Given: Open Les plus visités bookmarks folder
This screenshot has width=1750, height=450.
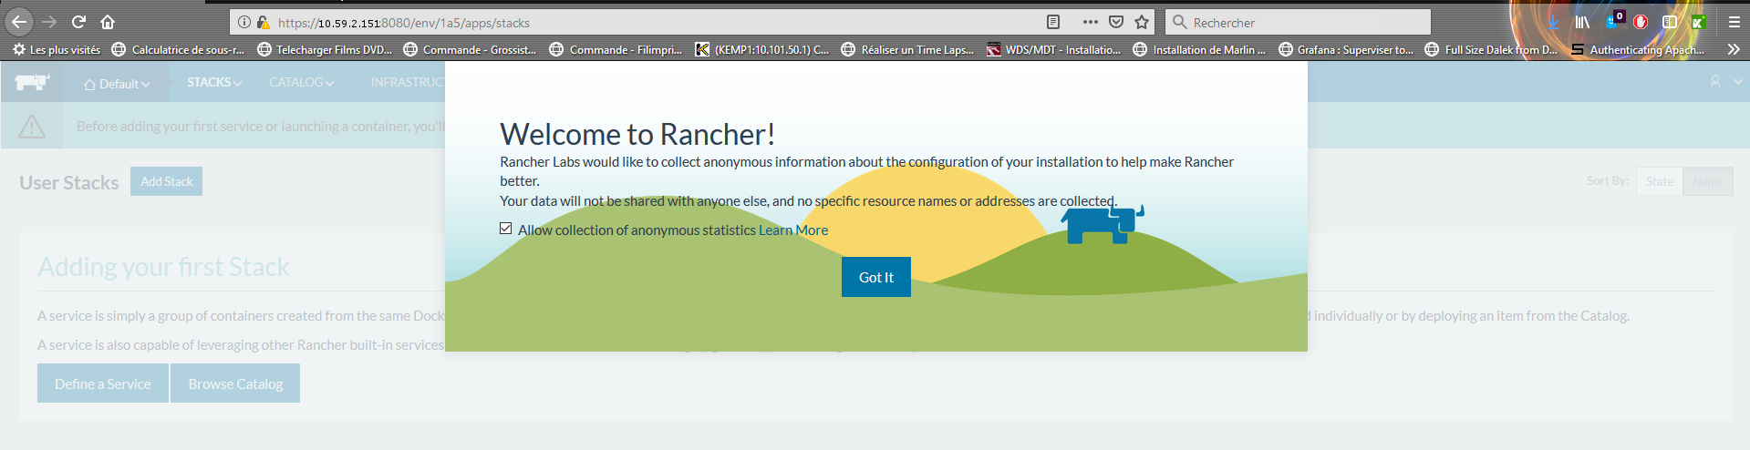Looking at the screenshot, I should click(x=57, y=49).
